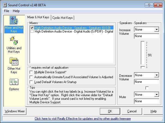Expand the Increase Volume hot key dropdown
Image resolution: width=165 pixels, height=123 pixels.
click(157, 30)
